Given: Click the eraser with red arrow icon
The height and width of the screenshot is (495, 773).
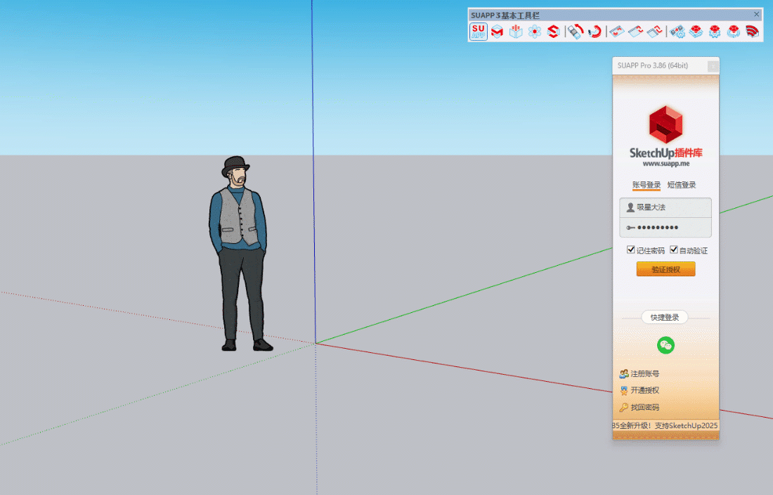Looking at the screenshot, I should [576, 32].
